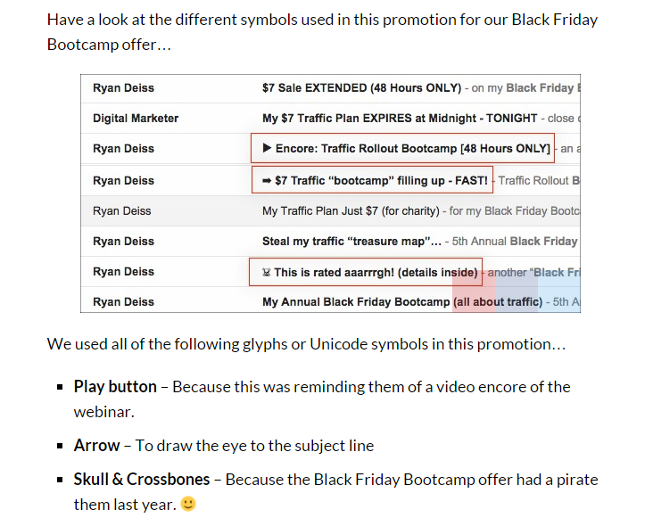653x526 pixels.
Task: Open the "Steal my traffic treasure map" email
Action: [351, 241]
